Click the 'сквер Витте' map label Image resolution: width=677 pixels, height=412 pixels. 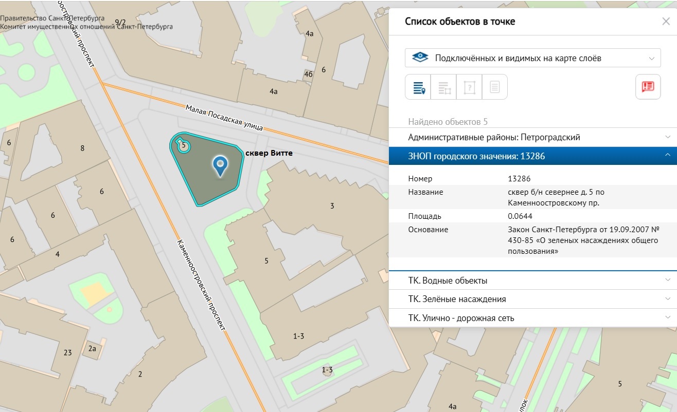(269, 153)
